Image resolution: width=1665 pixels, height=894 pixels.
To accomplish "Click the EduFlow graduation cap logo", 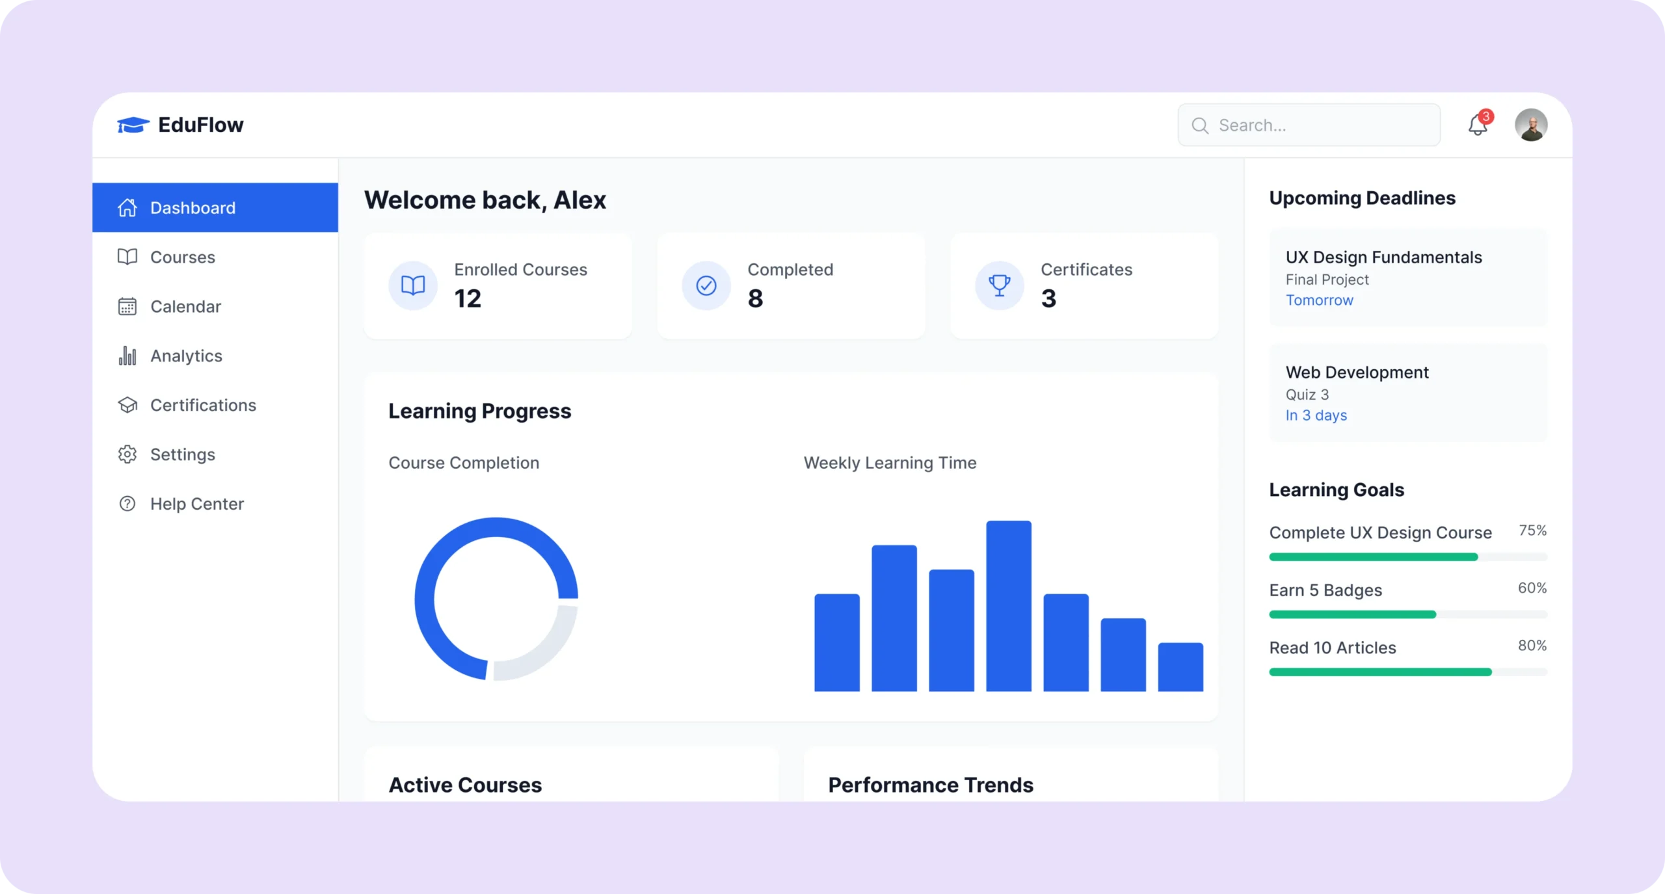I will (x=133, y=124).
